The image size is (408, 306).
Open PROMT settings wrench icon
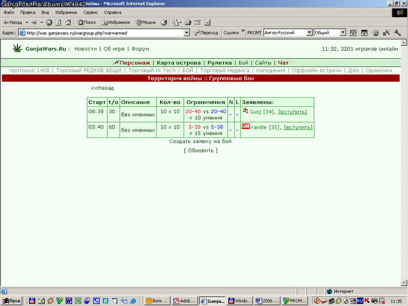[x=398, y=33]
